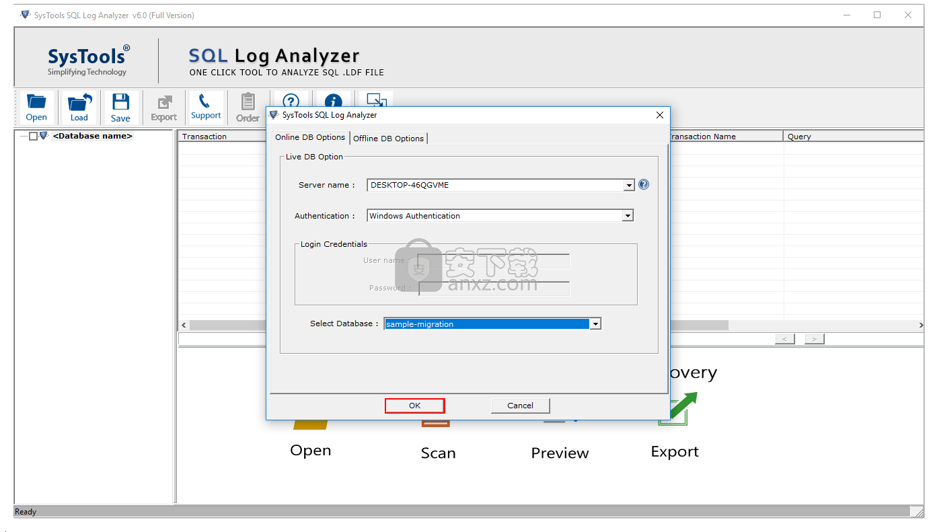Click the window resize grip icon
Screen dimensions: 935x532
pyautogui.click(x=918, y=512)
